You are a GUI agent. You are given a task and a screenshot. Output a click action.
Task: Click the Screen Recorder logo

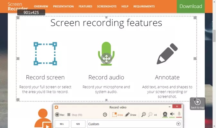click(18, 6)
